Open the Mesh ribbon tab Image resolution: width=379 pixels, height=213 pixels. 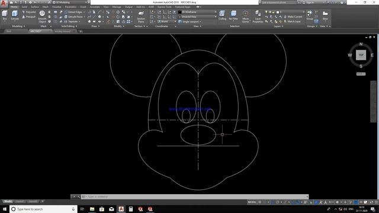[46, 7]
